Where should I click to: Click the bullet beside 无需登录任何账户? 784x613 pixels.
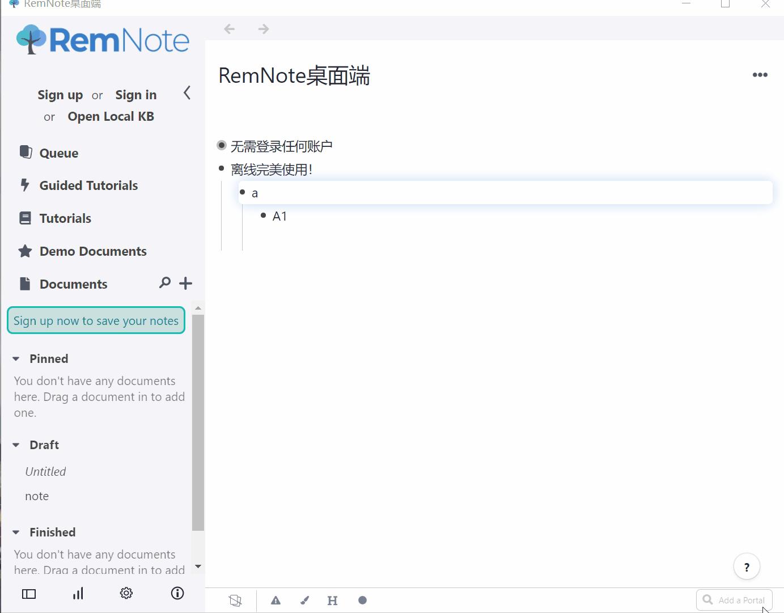tap(222, 145)
